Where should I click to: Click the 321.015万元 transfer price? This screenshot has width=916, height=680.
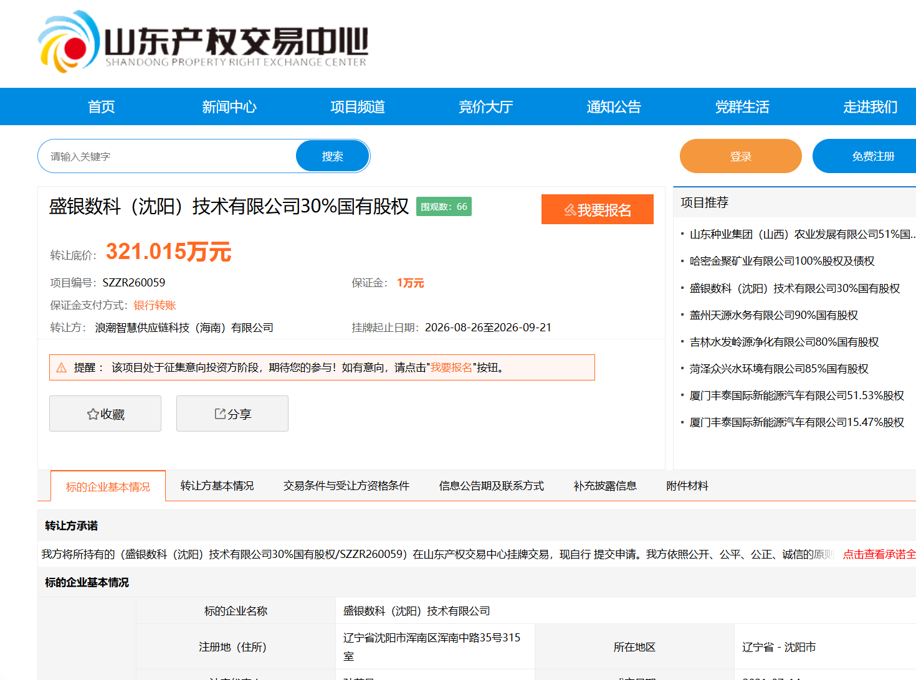(168, 252)
